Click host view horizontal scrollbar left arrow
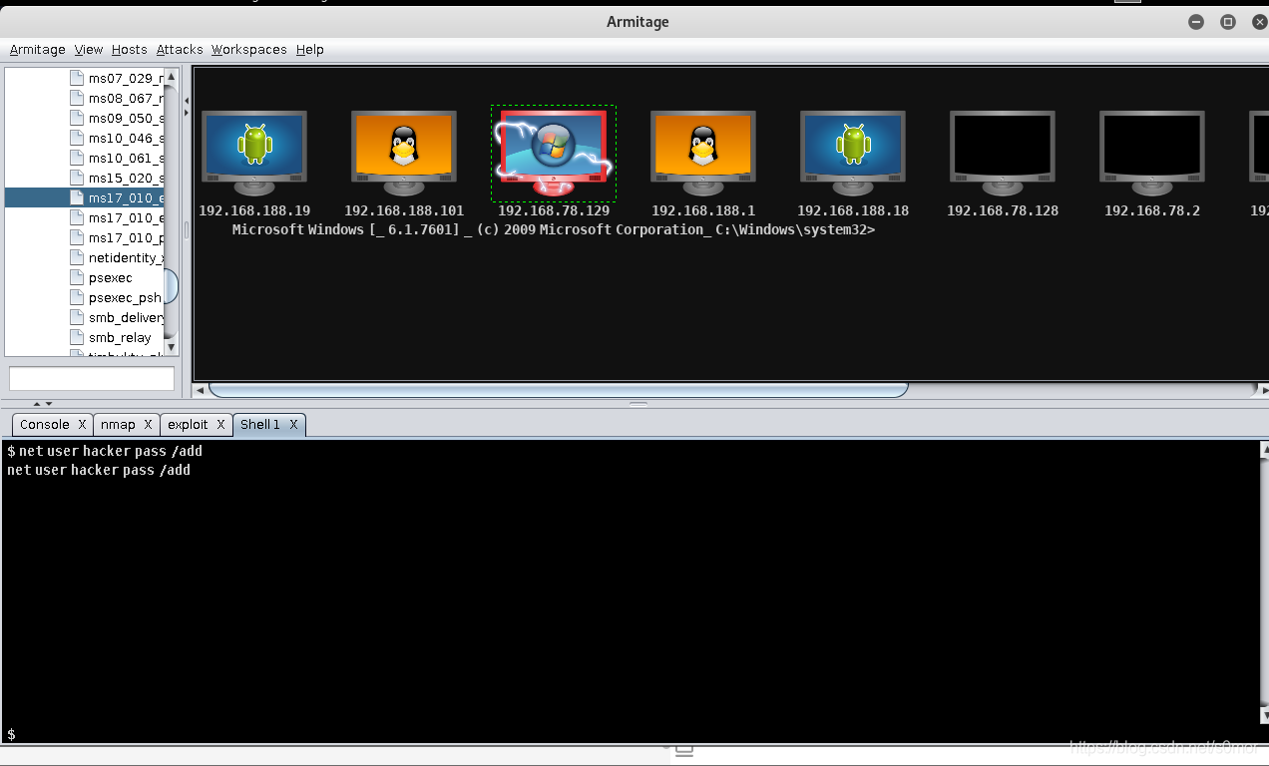 coord(200,390)
